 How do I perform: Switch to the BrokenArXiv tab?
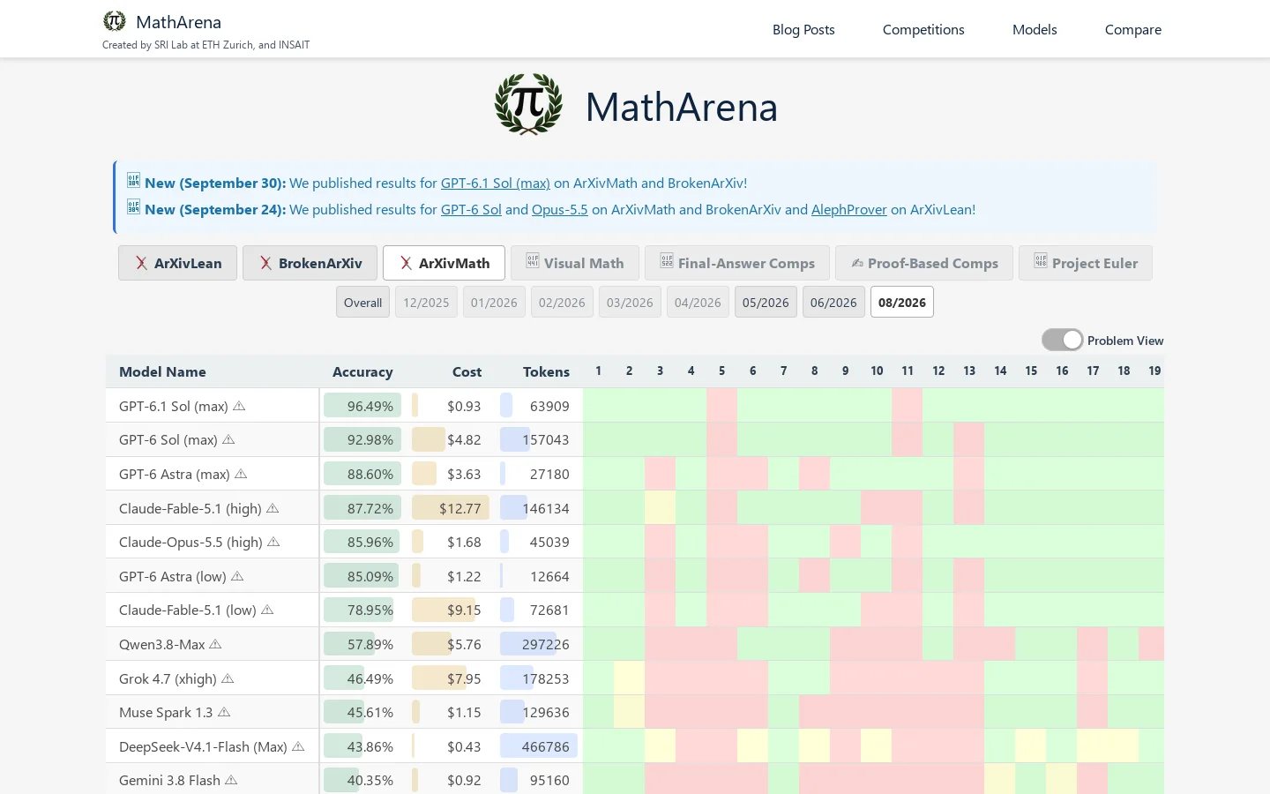[x=310, y=263]
